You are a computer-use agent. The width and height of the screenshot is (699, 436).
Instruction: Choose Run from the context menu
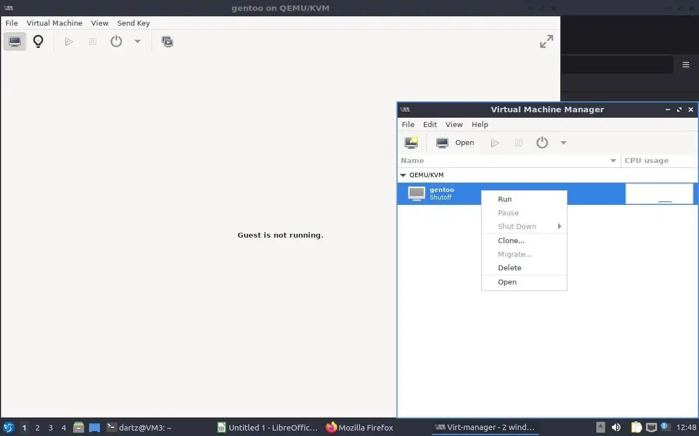point(524,199)
